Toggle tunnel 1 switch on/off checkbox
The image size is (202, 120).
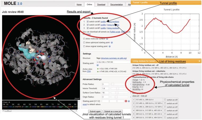tap(88, 21)
